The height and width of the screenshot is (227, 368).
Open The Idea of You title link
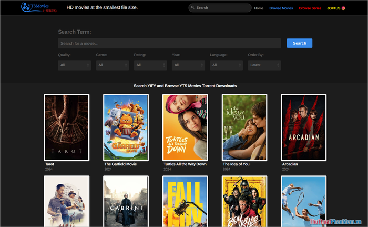[236, 164]
